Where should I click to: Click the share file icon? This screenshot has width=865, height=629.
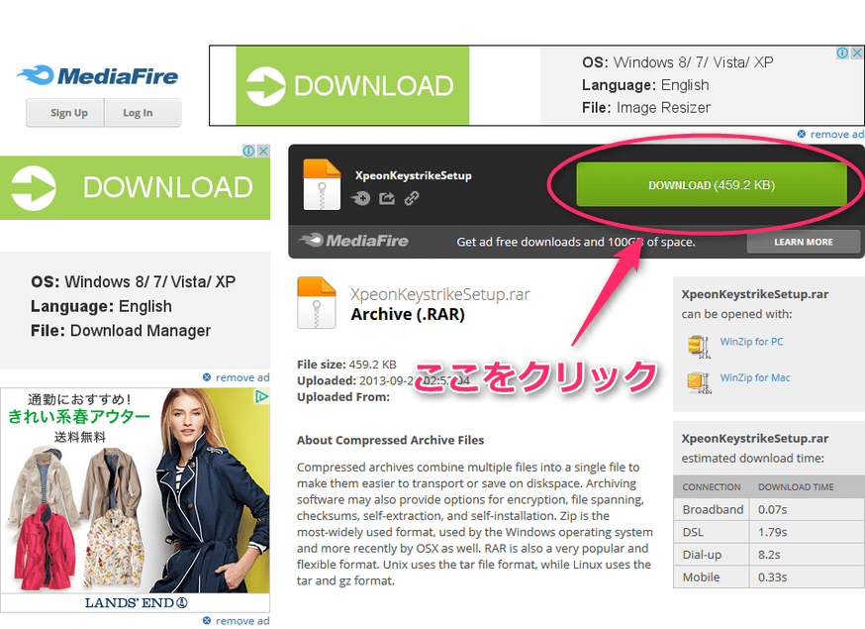pyautogui.click(x=387, y=198)
